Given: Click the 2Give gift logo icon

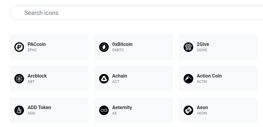Looking at the screenshot, I should [188, 47].
